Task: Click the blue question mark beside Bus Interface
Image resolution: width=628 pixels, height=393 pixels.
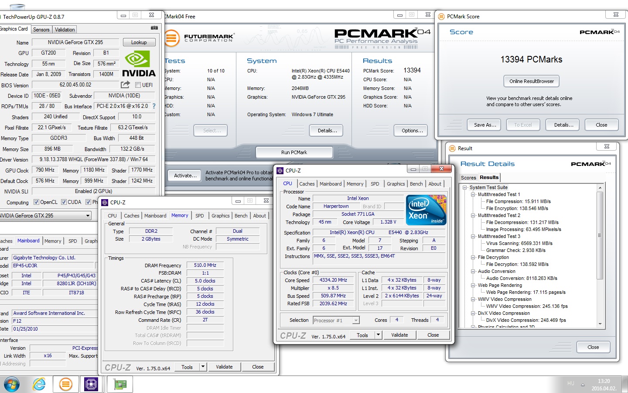Action: [x=154, y=106]
